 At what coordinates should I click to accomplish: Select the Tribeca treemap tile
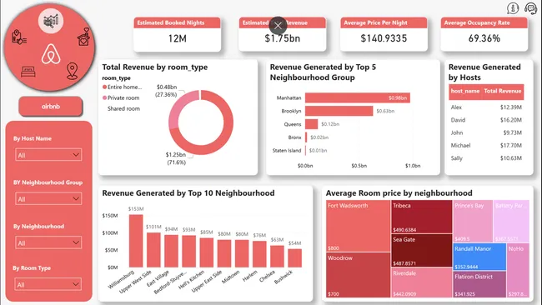point(421,217)
